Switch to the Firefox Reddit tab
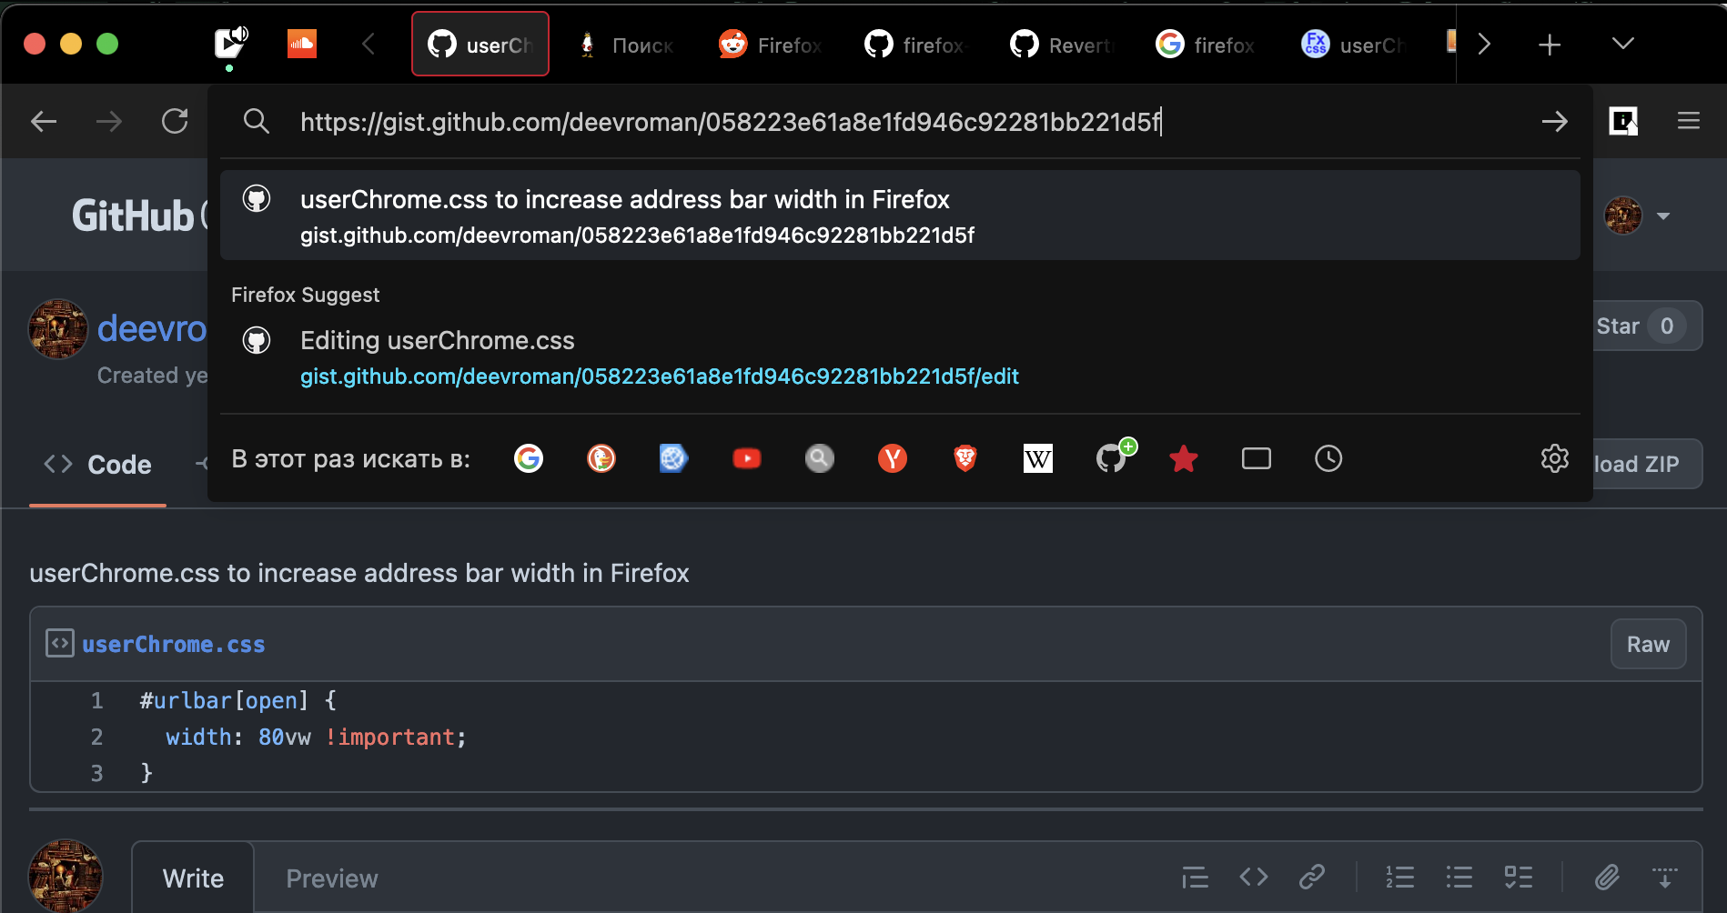This screenshot has height=913, width=1727. click(771, 44)
